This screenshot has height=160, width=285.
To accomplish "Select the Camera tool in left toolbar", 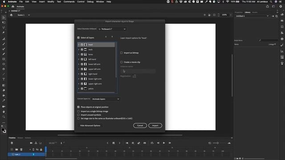I will point(4,107).
